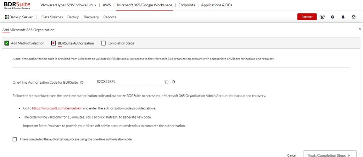
Task: Open VMware/Hyper-V/Windows/Linux tab
Action: tap(68, 5)
